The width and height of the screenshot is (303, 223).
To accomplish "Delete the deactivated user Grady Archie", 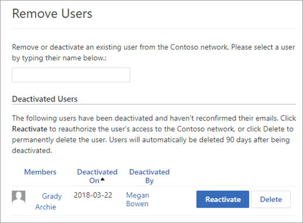I will click(271, 199).
